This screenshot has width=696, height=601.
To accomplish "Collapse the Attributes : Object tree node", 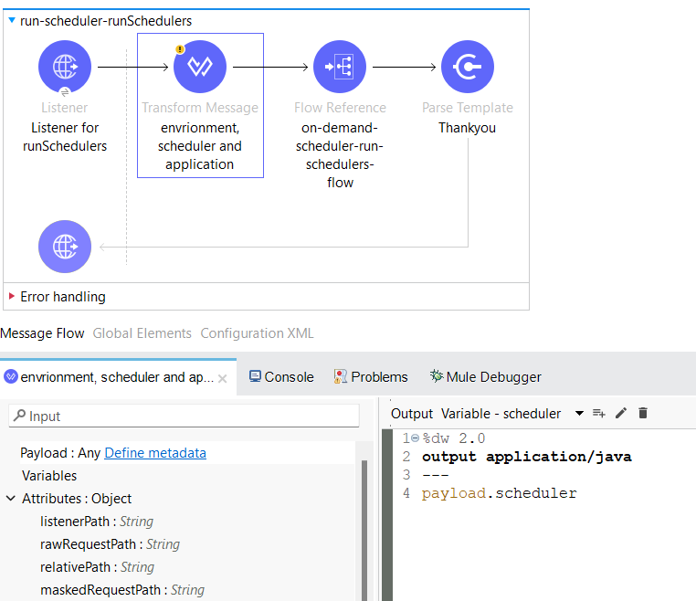I will 11,499.
